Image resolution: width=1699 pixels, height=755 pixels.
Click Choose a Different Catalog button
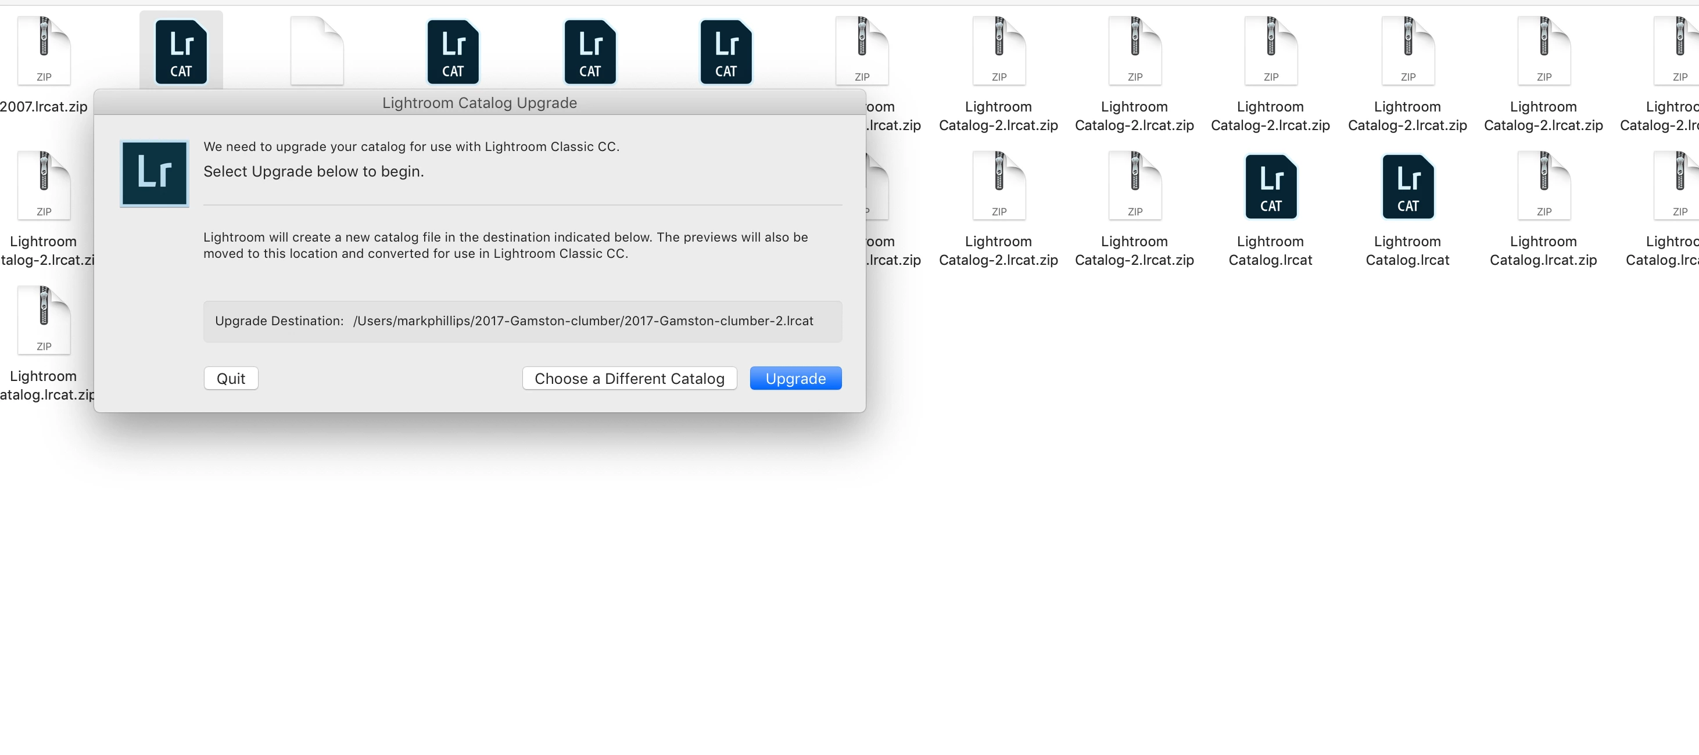[629, 379]
